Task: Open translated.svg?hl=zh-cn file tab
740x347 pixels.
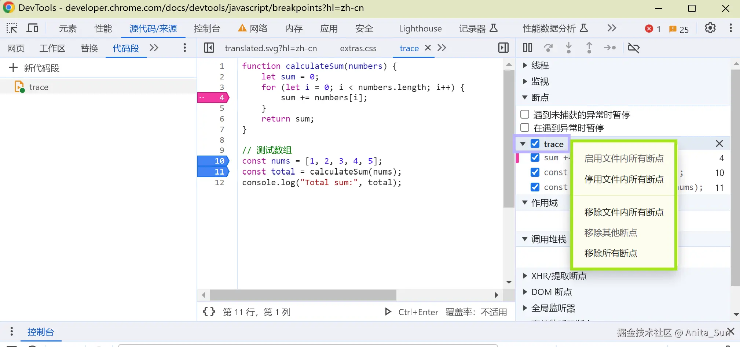Action: [271, 48]
